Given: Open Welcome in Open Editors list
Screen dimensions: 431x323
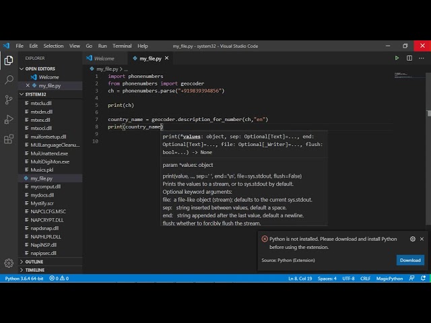Looking at the screenshot, I should (51, 77).
